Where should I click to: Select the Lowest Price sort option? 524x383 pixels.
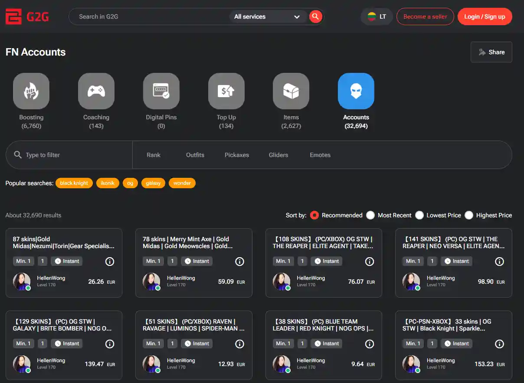[419, 215]
